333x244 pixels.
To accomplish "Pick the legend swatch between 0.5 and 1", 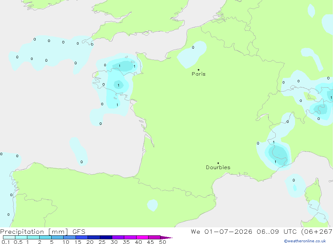I will click(21, 237).
